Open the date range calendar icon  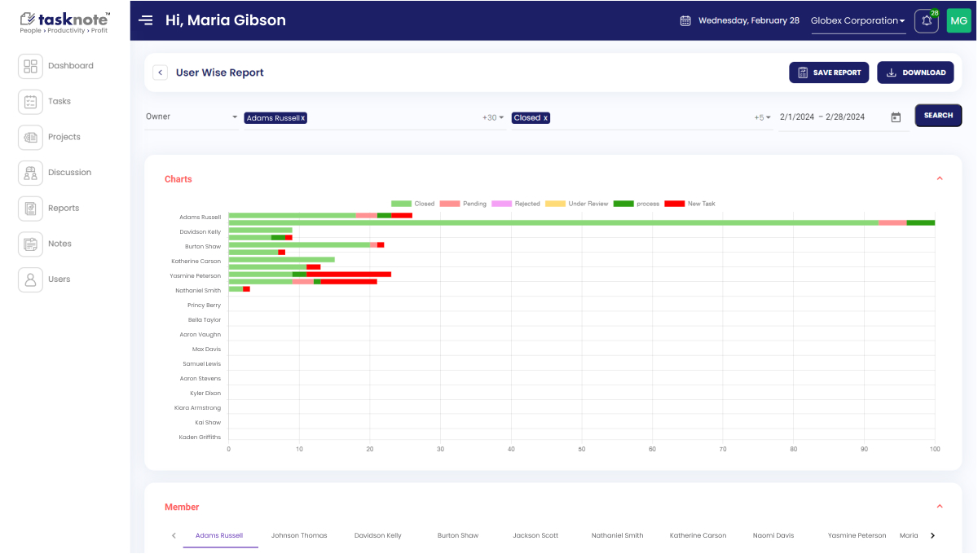[896, 117]
